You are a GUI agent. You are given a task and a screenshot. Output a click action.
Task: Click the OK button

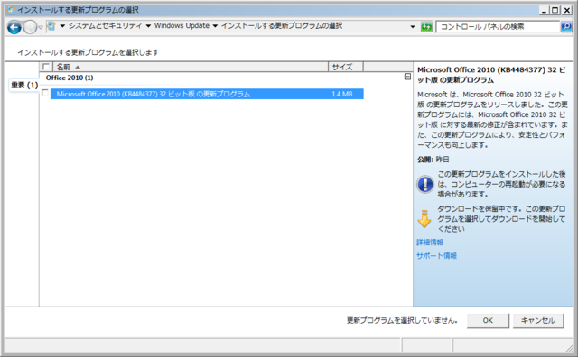point(488,321)
